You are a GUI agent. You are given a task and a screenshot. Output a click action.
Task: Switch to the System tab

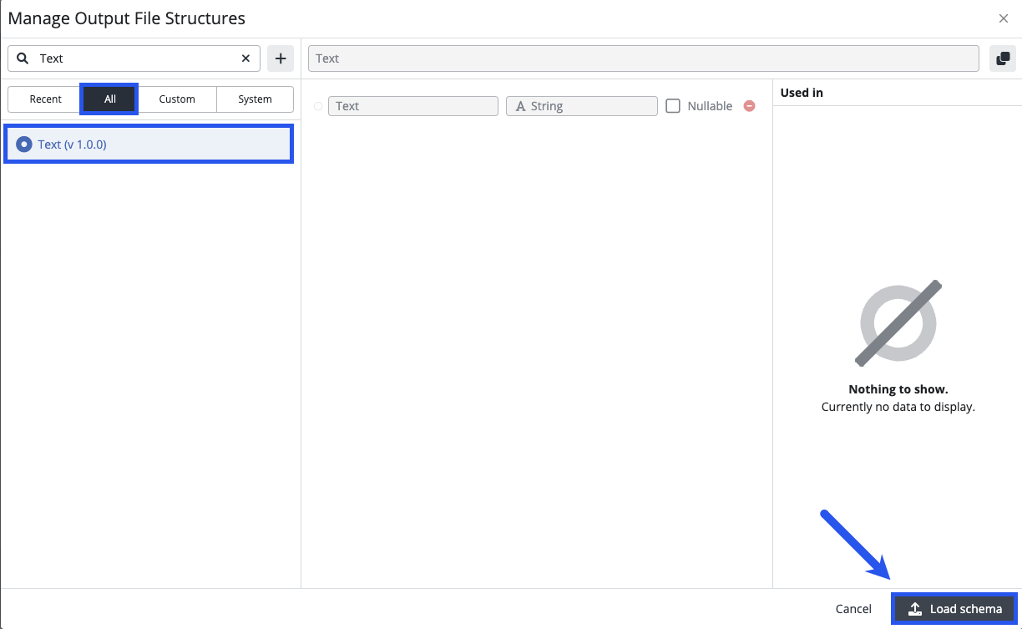click(255, 99)
